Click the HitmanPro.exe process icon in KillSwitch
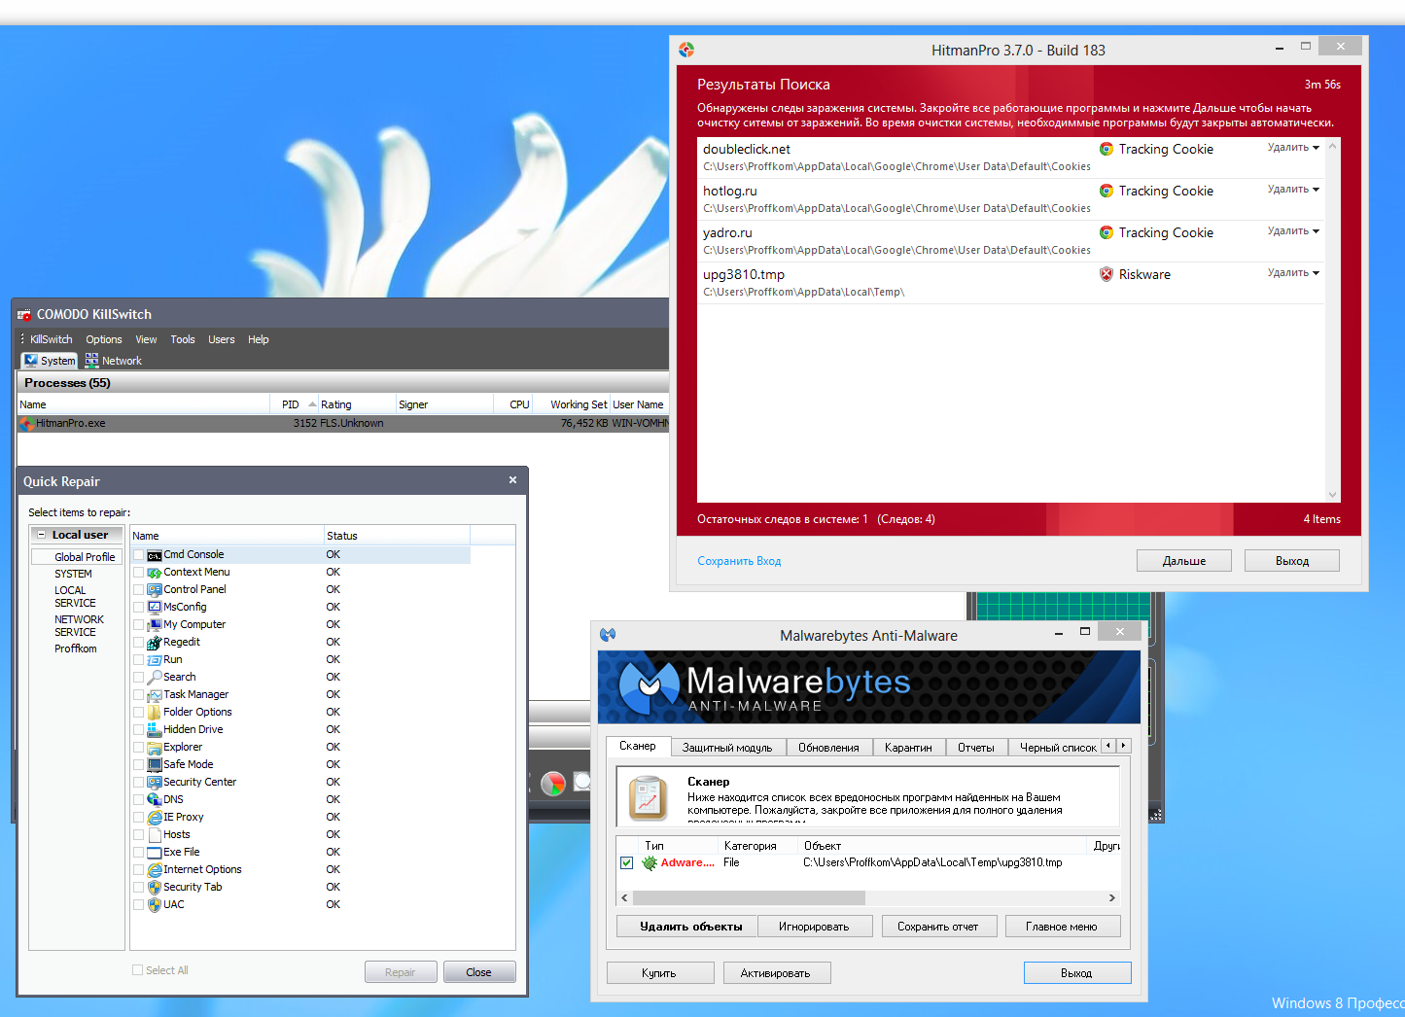 (27, 424)
